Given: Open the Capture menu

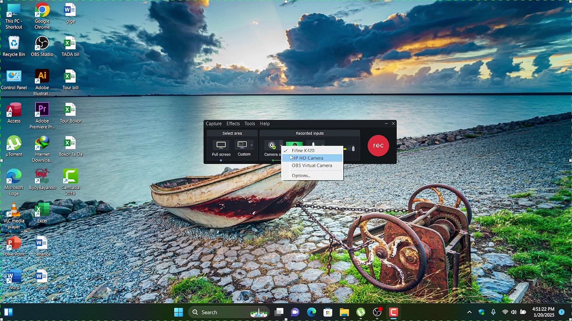Looking at the screenshot, I should (214, 123).
